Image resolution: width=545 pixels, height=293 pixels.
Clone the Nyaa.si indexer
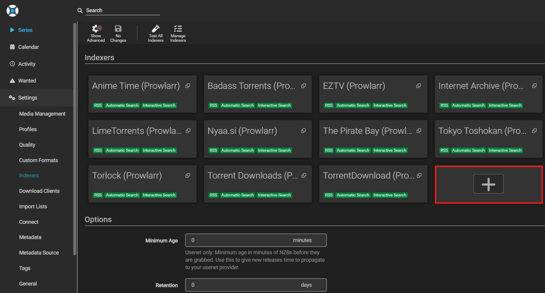[x=303, y=131]
